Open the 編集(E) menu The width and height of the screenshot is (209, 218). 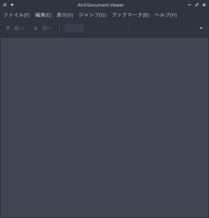coord(43,15)
